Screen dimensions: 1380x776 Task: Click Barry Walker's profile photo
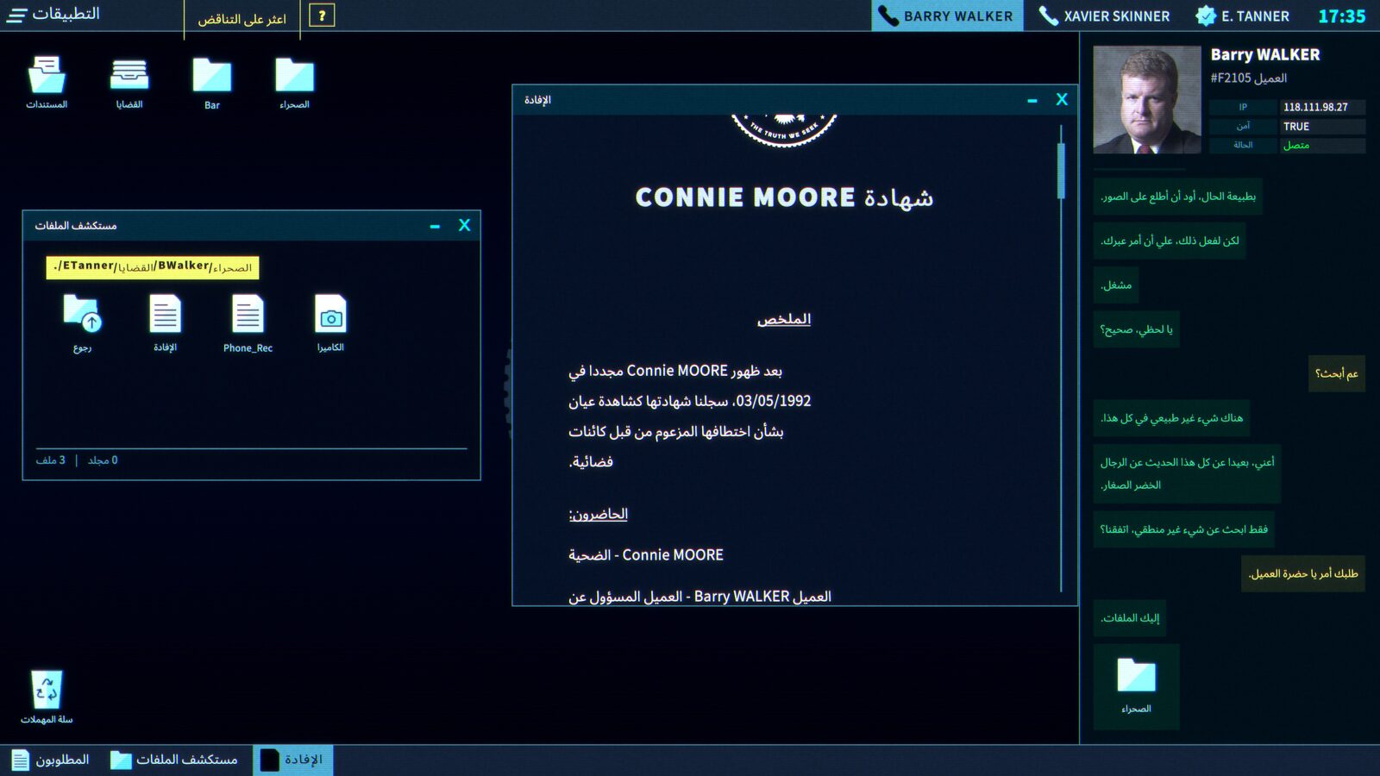pyautogui.click(x=1147, y=100)
